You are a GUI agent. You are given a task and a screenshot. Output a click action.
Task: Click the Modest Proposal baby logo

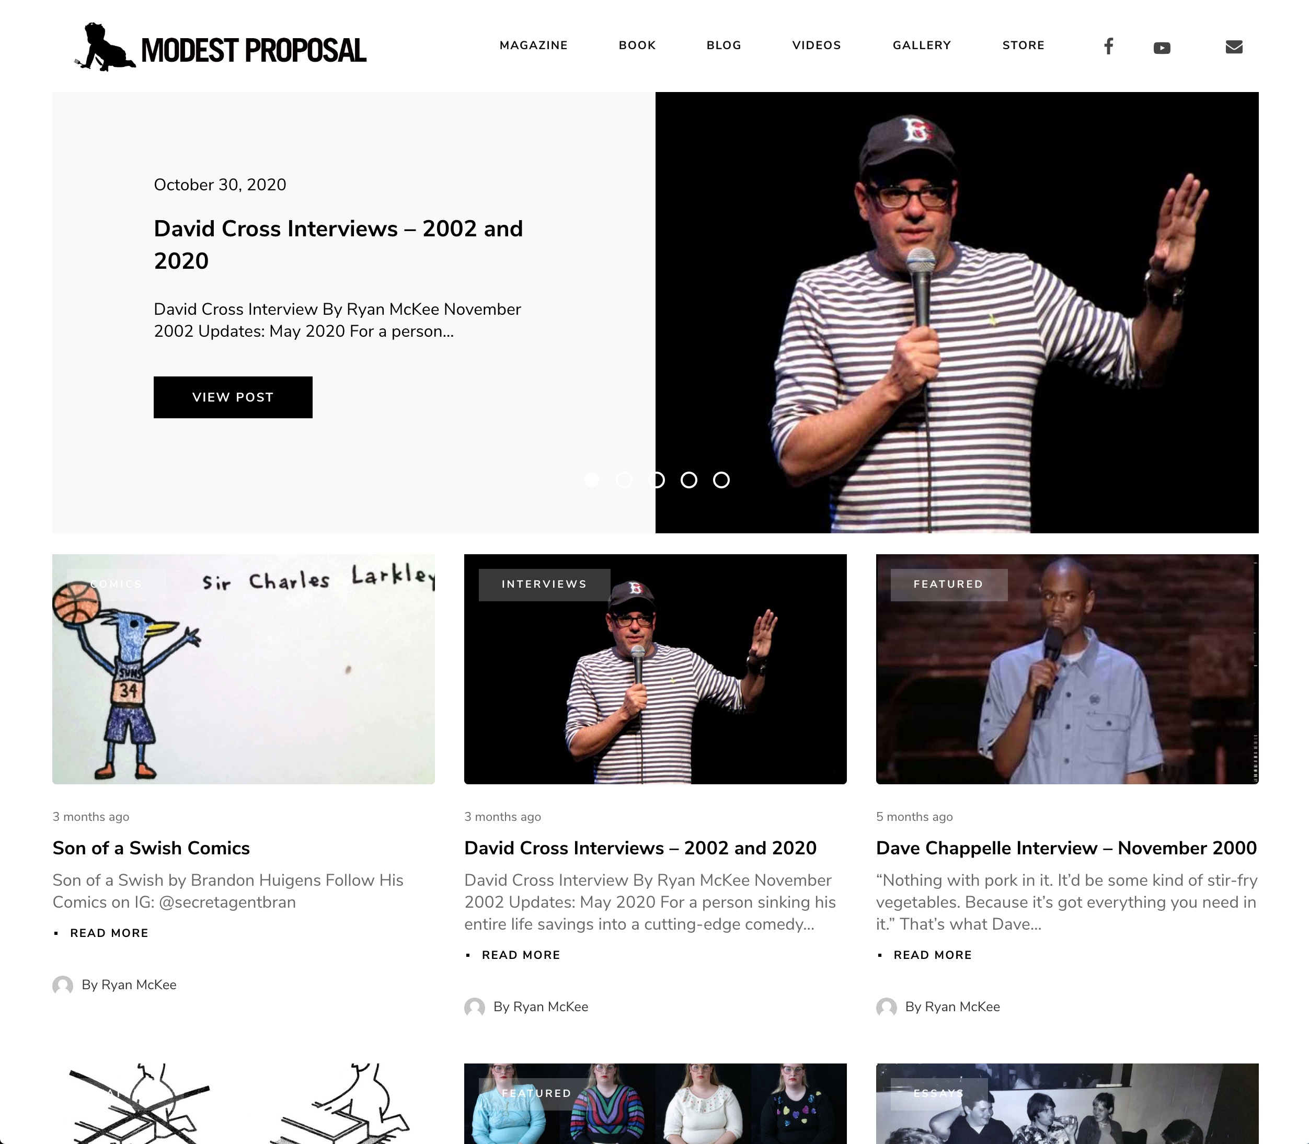click(105, 47)
